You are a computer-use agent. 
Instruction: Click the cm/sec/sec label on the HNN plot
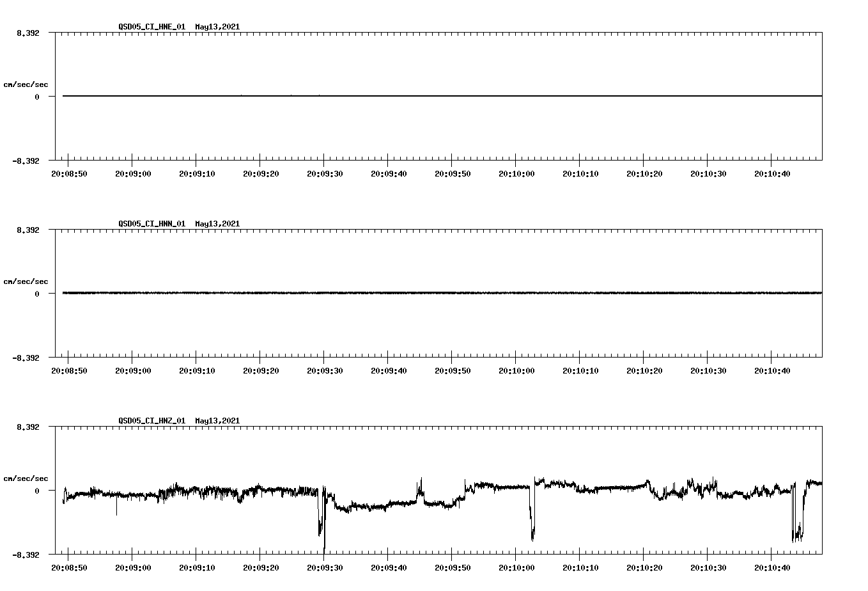click(x=26, y=281)
